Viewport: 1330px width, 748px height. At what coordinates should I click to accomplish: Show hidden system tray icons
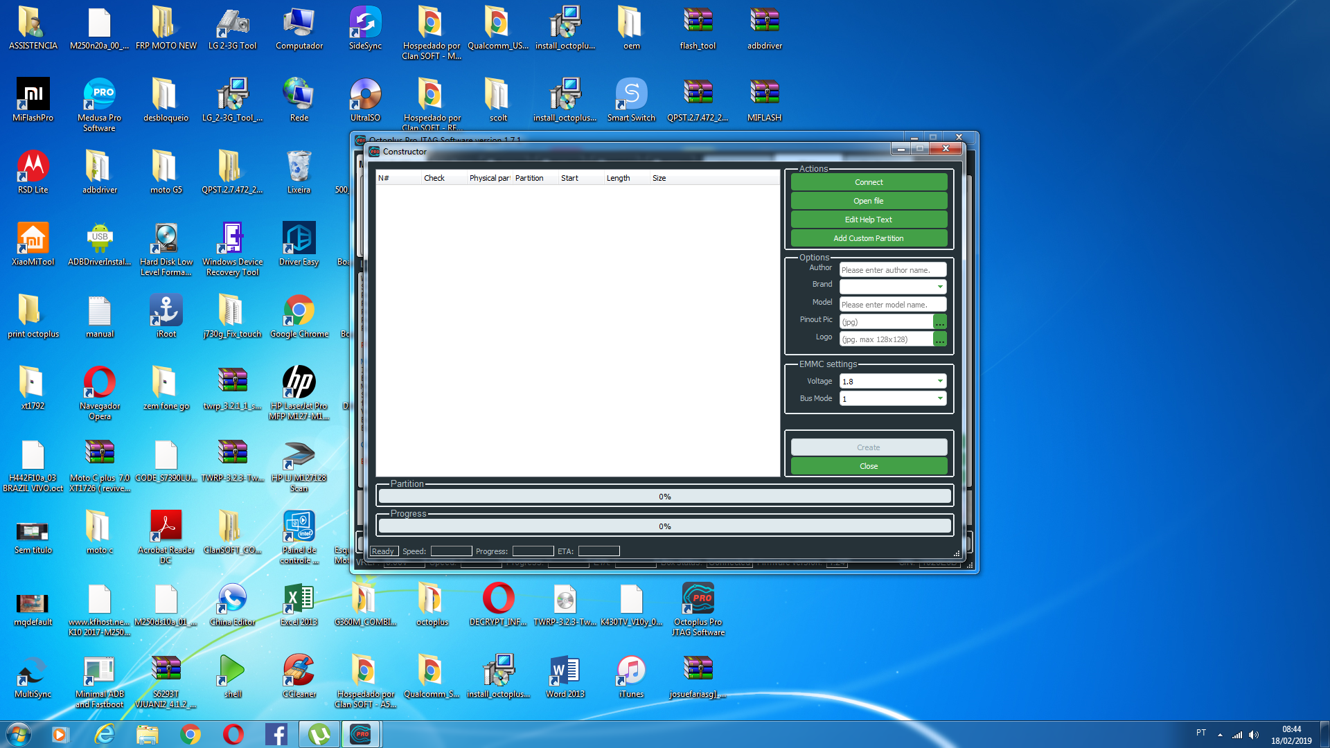pyautogui.click(x=1220, y=735)
